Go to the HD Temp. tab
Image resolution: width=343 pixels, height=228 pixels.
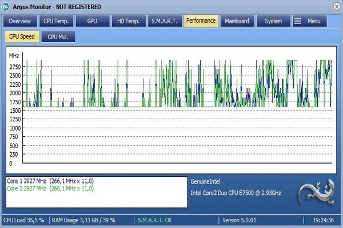point(128,21)
